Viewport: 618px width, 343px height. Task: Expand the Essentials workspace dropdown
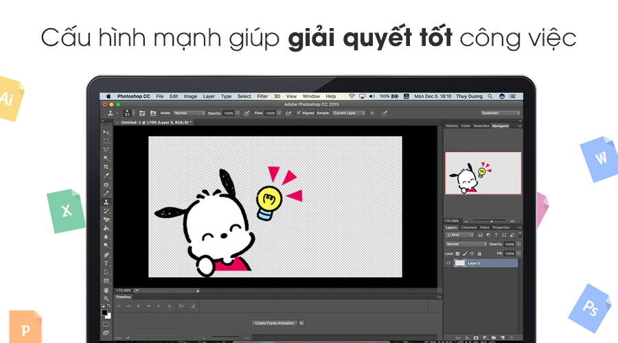(x=500, y=113)
